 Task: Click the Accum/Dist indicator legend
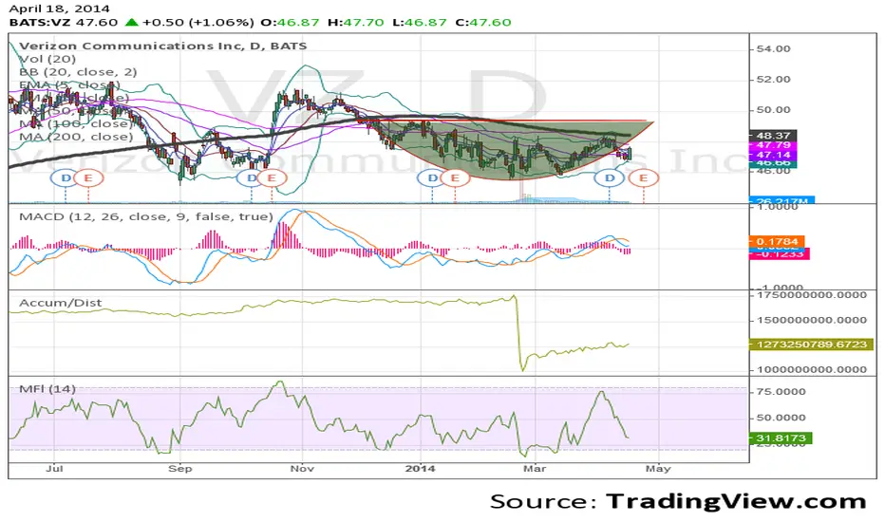[61, 303]
